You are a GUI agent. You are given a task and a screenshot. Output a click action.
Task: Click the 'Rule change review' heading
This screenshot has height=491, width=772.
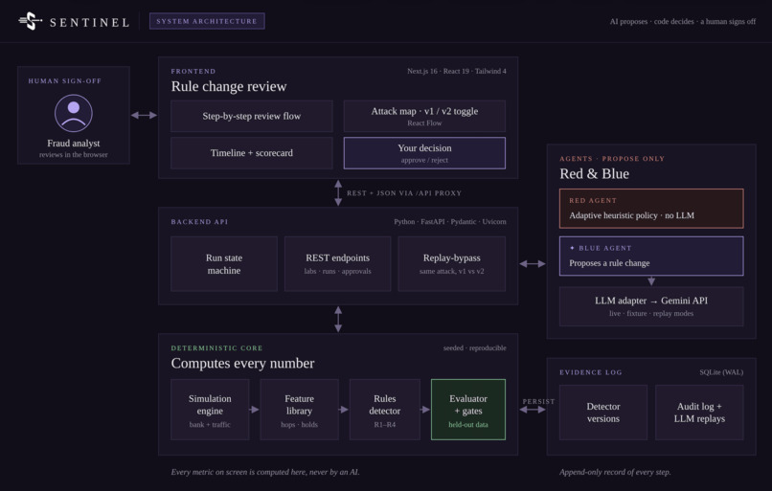[229, 86]
